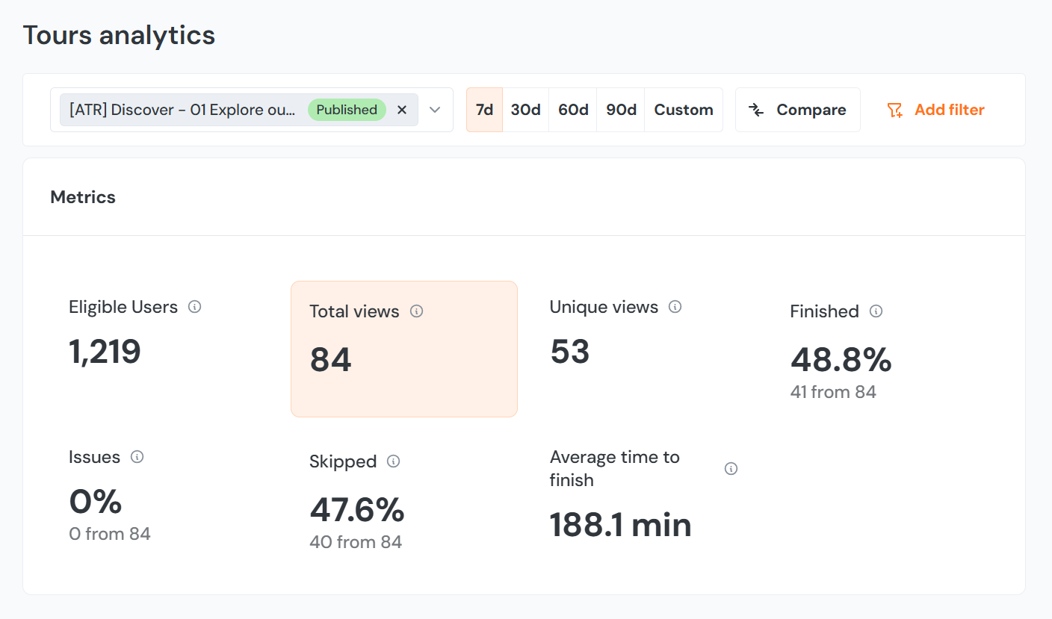Click info icon for Average time to finish
This screenshot has height=619, width=1052.
pos(731,469)
